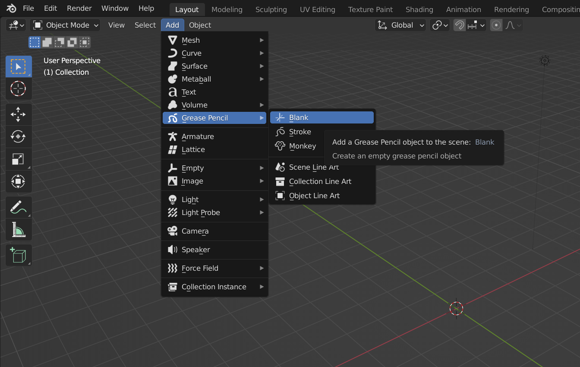Select the Measure tool
Viewport: 580px width, 367px height.
coord(18,229)
